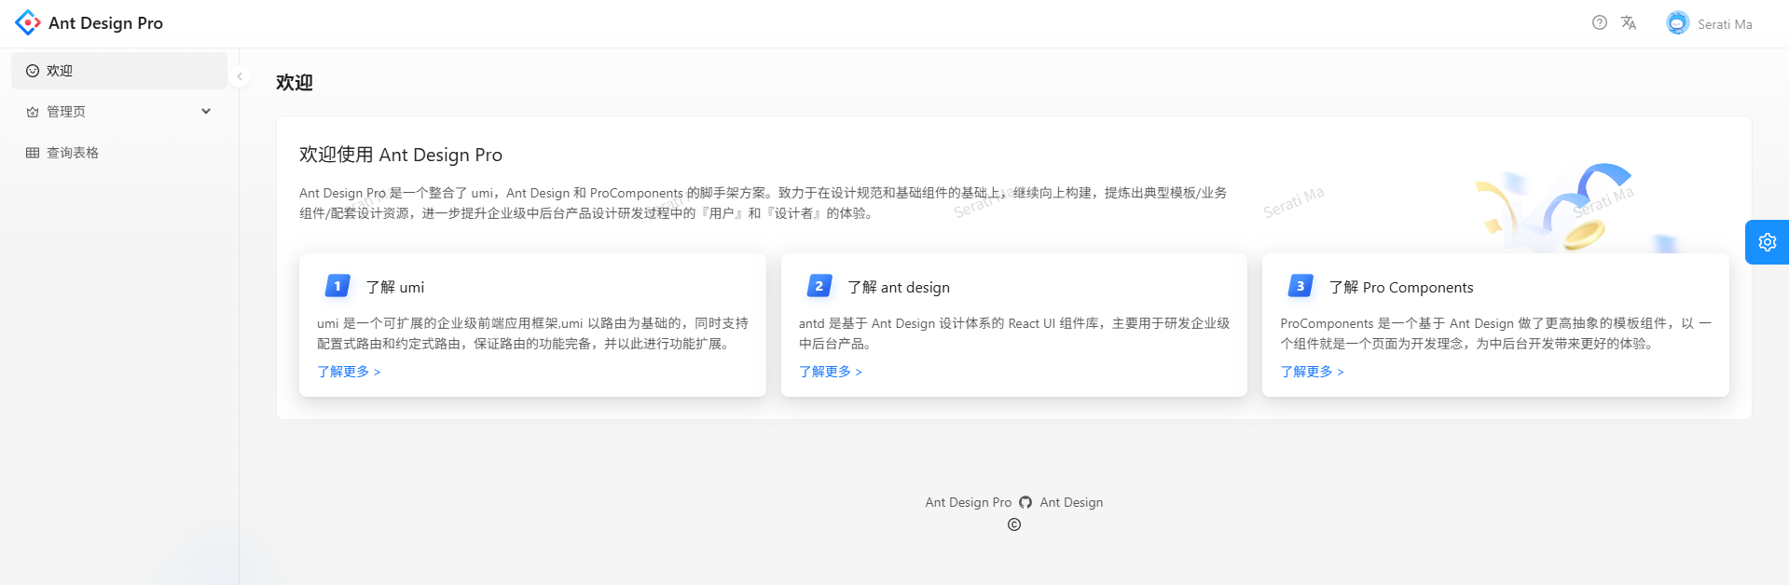Image resolution: width=1789 pixels, height=585 pixels.
Task: Click the 欢迎使用 Ant Design Pro heading
Action: (x=401, y=155)
